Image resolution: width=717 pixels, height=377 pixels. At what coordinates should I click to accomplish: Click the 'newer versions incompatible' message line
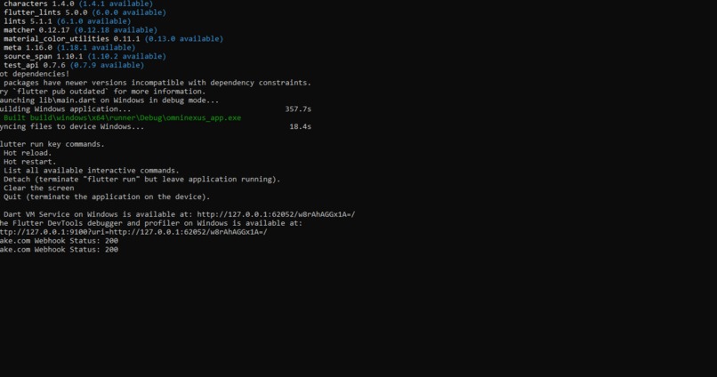[x=156, y=83]
